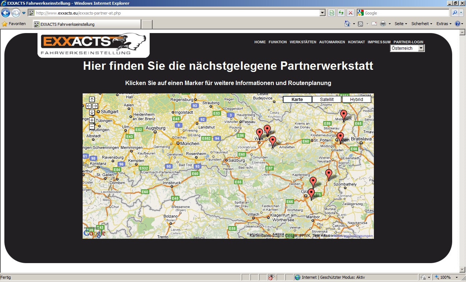Image resolution: width=466 pixels, height=282 pixels.
Task: Go to HOME in site navigation
Action: coord(260,42)
